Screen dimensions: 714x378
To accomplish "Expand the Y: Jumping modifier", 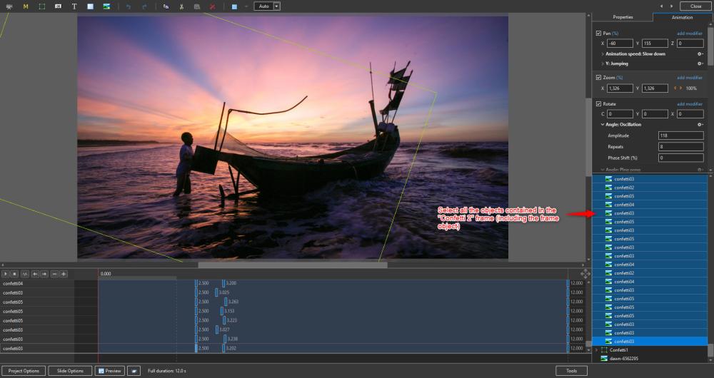I will pyautogui.click(x=603, y=63).
